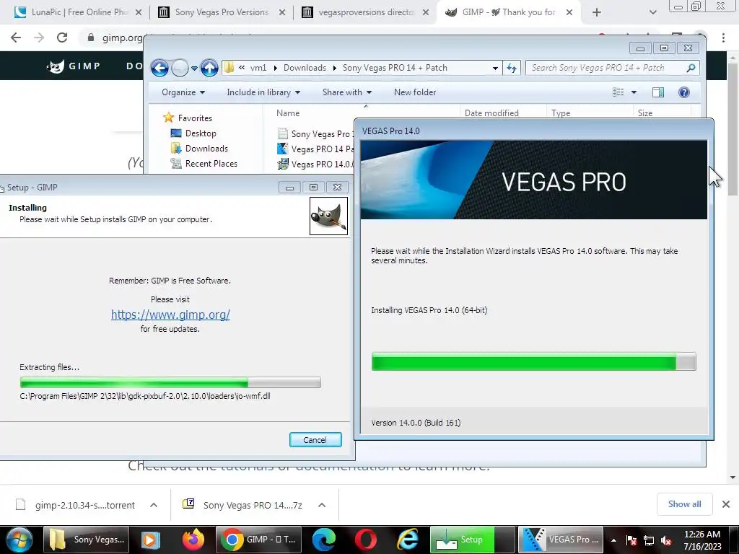Screen dimensions: 739x554
Task: Select Downloads in the navigation pane
Action: coord(199,149)
